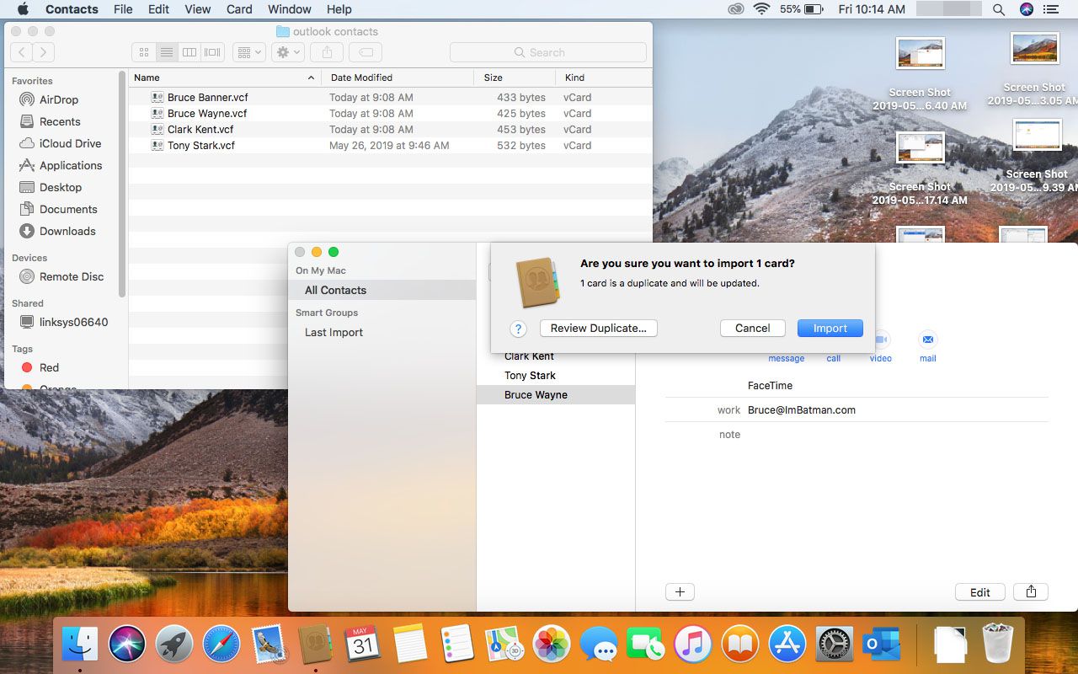Choose the Red tag in Finder sidebar
The image size is (1078, 674).
tap(49, 367)
